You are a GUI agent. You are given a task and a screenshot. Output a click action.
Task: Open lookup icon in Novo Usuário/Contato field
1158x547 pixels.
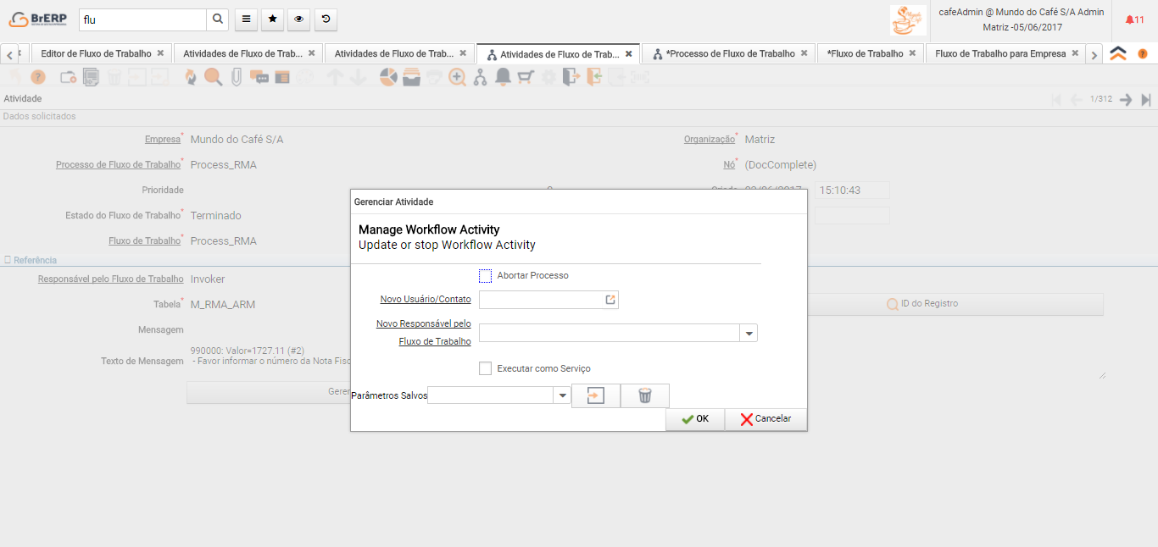pos(610,300)
